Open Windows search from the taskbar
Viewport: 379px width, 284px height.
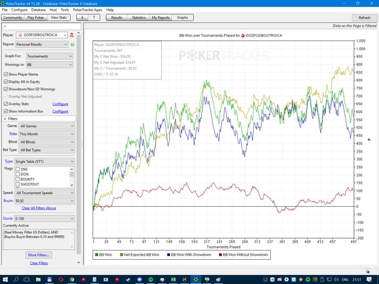point(16,280)
